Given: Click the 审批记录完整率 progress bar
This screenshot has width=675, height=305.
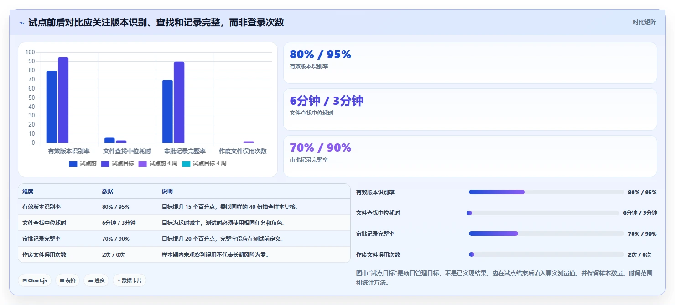Looking at the screenshot, I should 546,234.
